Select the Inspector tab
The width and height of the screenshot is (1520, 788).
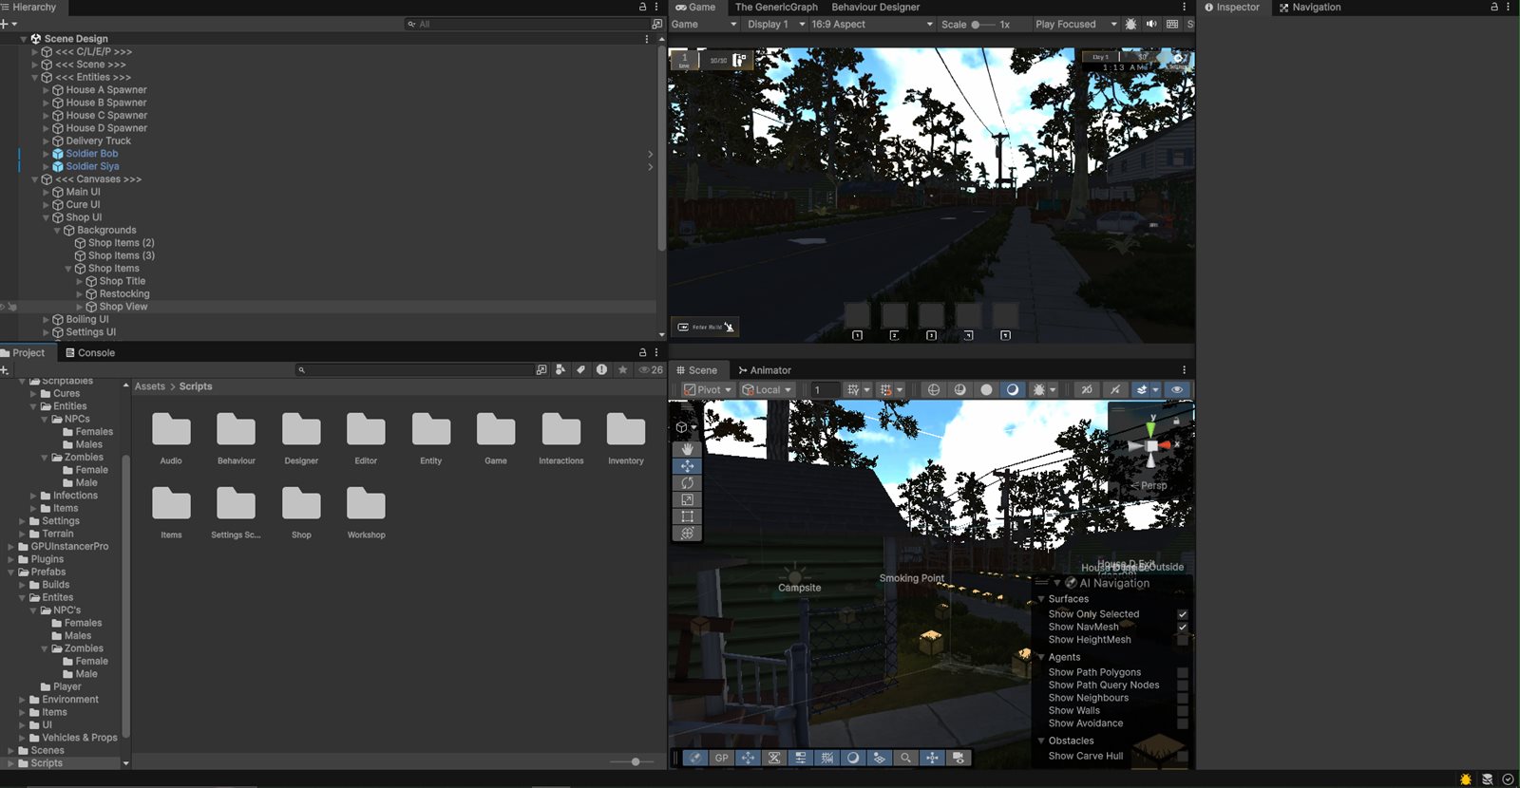(x=1232, y=7)
